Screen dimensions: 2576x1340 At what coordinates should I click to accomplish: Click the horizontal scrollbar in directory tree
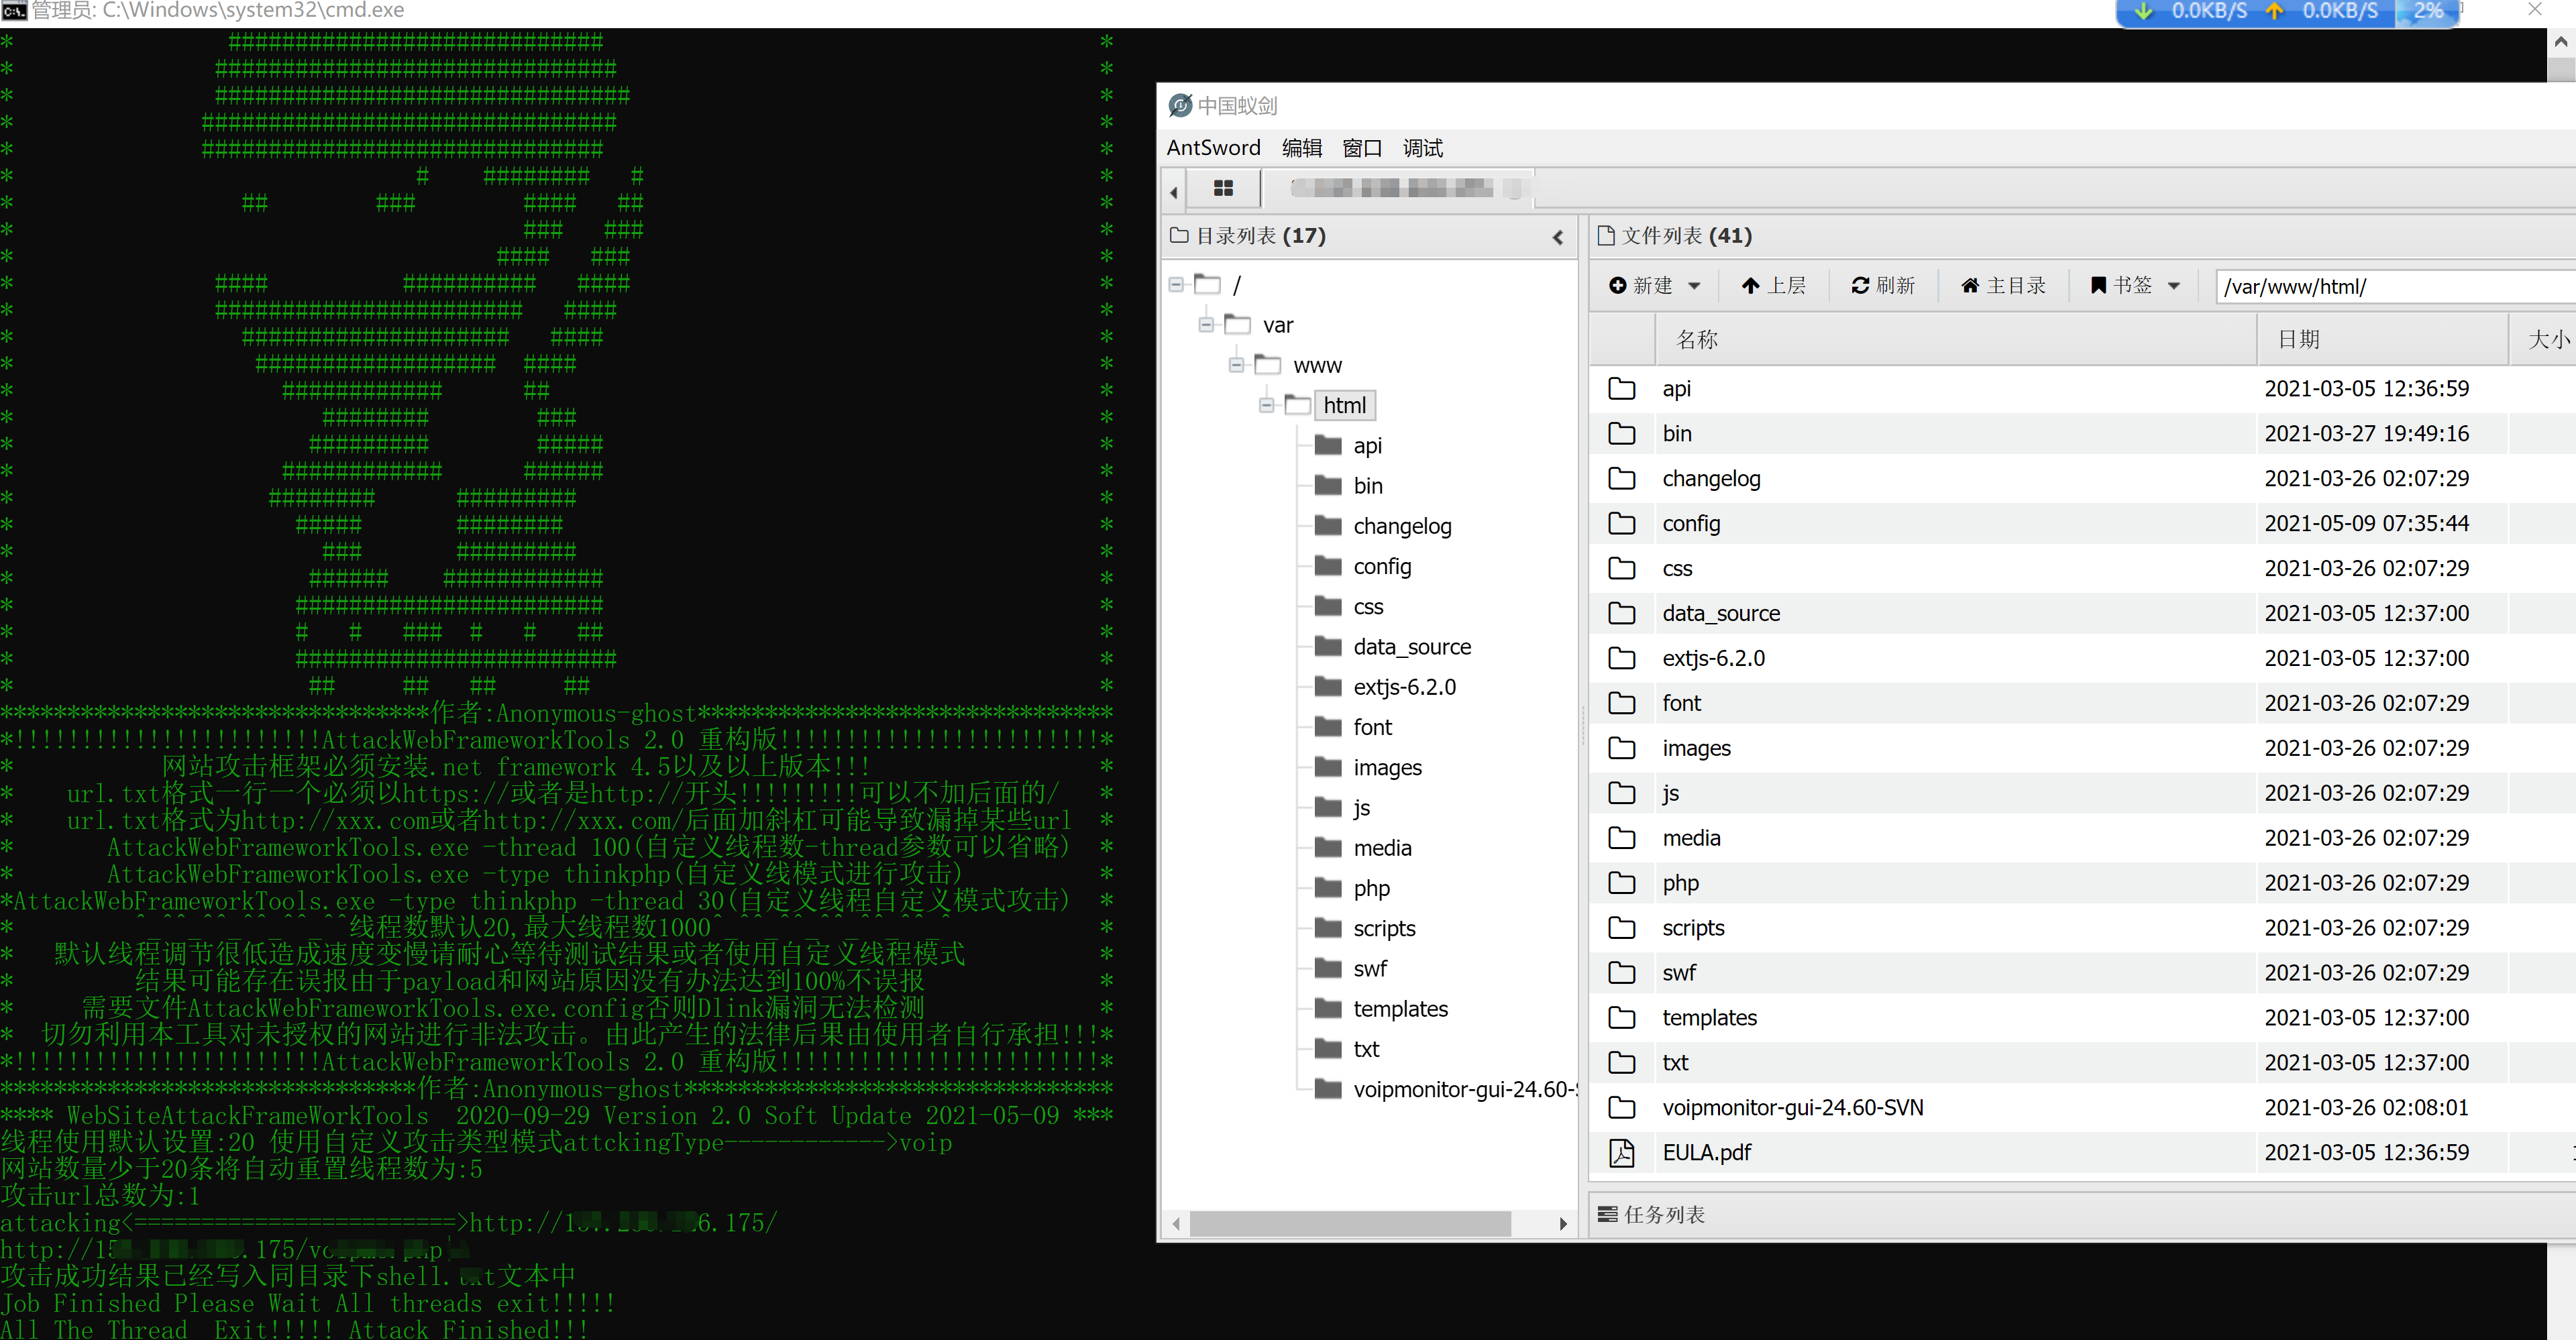pyautogui.click(x=1349, y=1223)
